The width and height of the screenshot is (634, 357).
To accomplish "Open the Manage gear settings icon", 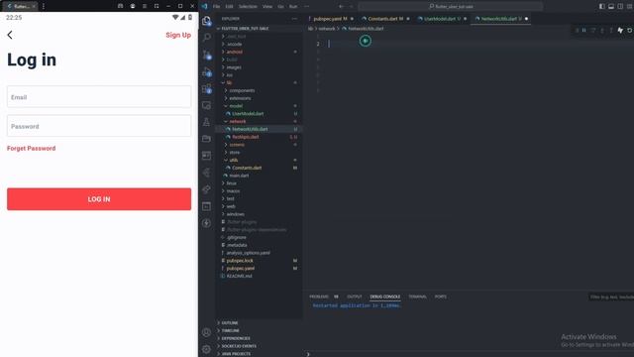I will click(206, 349).
